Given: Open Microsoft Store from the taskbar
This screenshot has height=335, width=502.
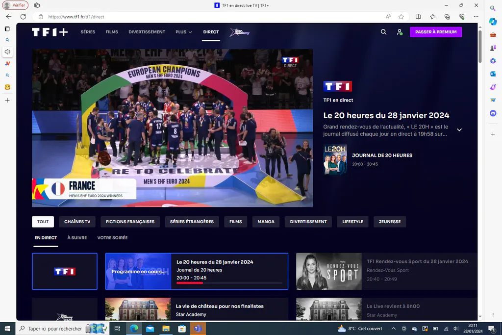Looking at the screenshot, I should pos(182,329).
